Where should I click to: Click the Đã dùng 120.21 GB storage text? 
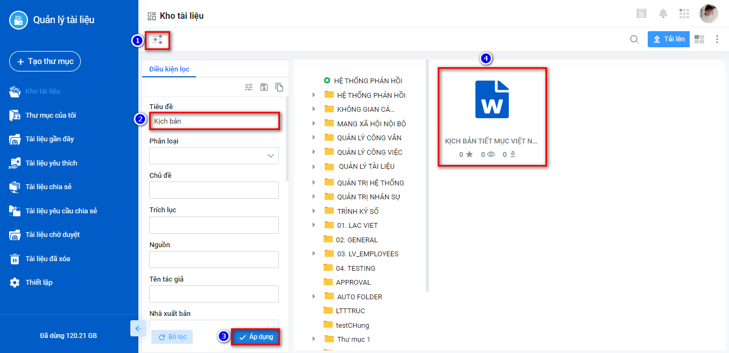(68, 336)
